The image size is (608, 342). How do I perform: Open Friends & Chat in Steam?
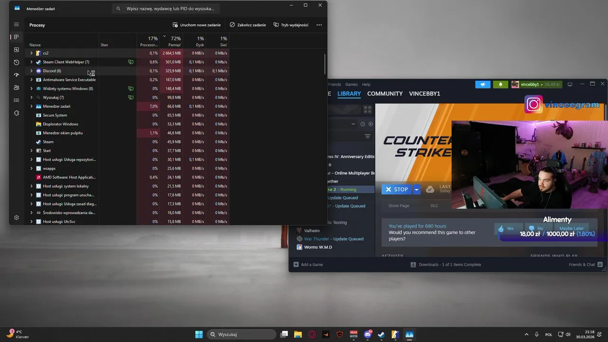click(586, 265)
